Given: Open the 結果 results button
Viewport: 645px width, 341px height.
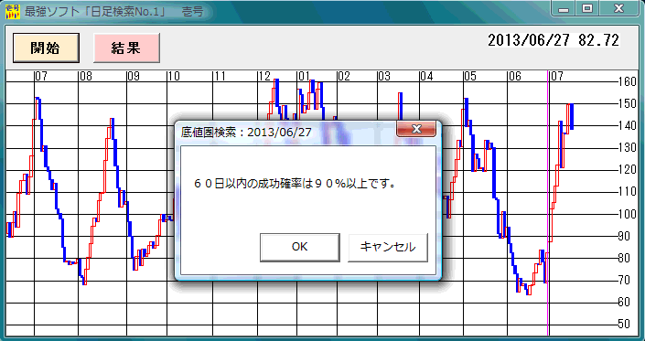Looking at the screenshot, I should point(126,48).
